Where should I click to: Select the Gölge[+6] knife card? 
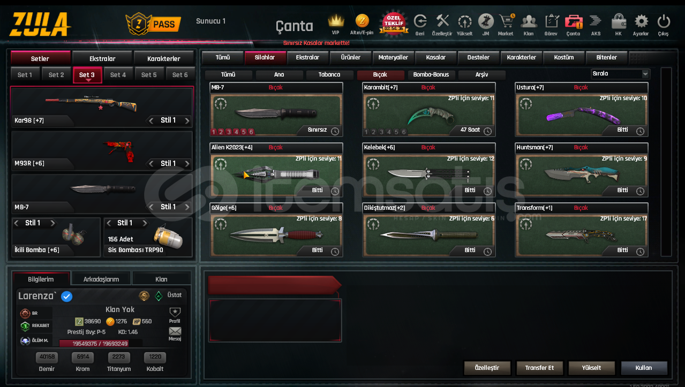point(276,230)
